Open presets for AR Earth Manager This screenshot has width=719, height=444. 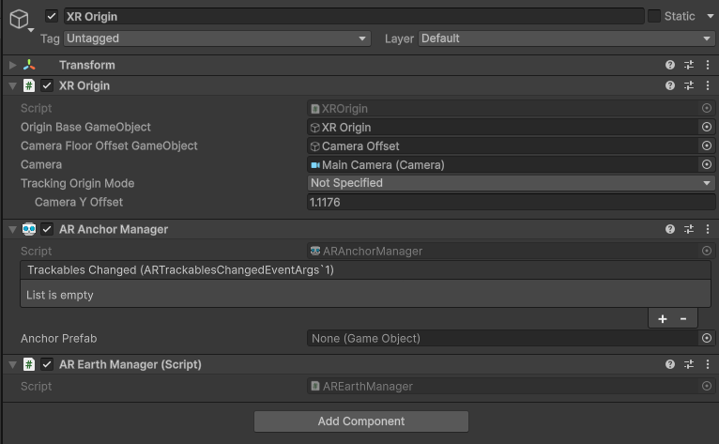click(689, 364)
